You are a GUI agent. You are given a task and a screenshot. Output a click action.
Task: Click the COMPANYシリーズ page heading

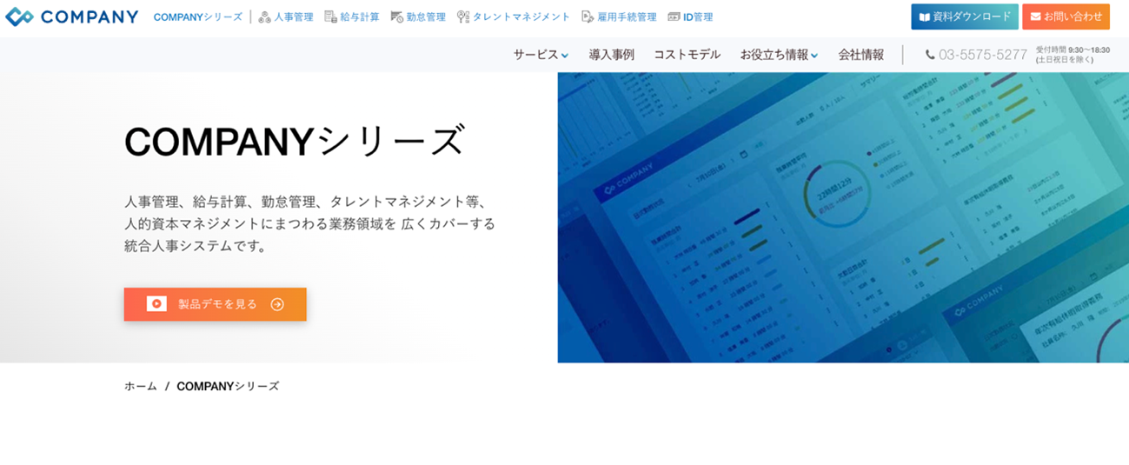(x=295, y=141)
